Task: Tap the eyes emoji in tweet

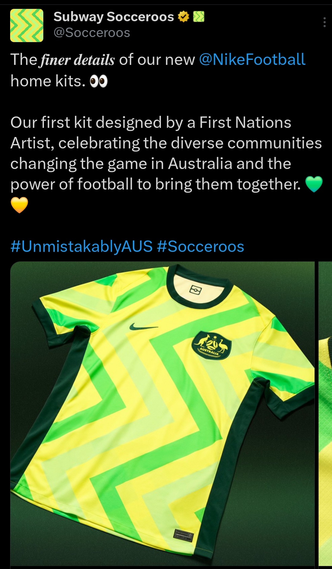Action: click(x=99, y=81)
